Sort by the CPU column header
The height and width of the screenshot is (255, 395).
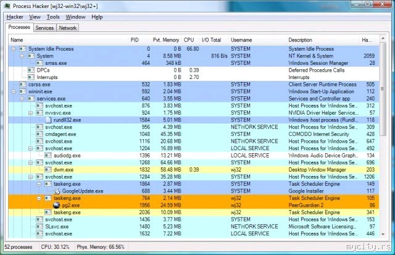pyautogui.click(x=189, y=40)
